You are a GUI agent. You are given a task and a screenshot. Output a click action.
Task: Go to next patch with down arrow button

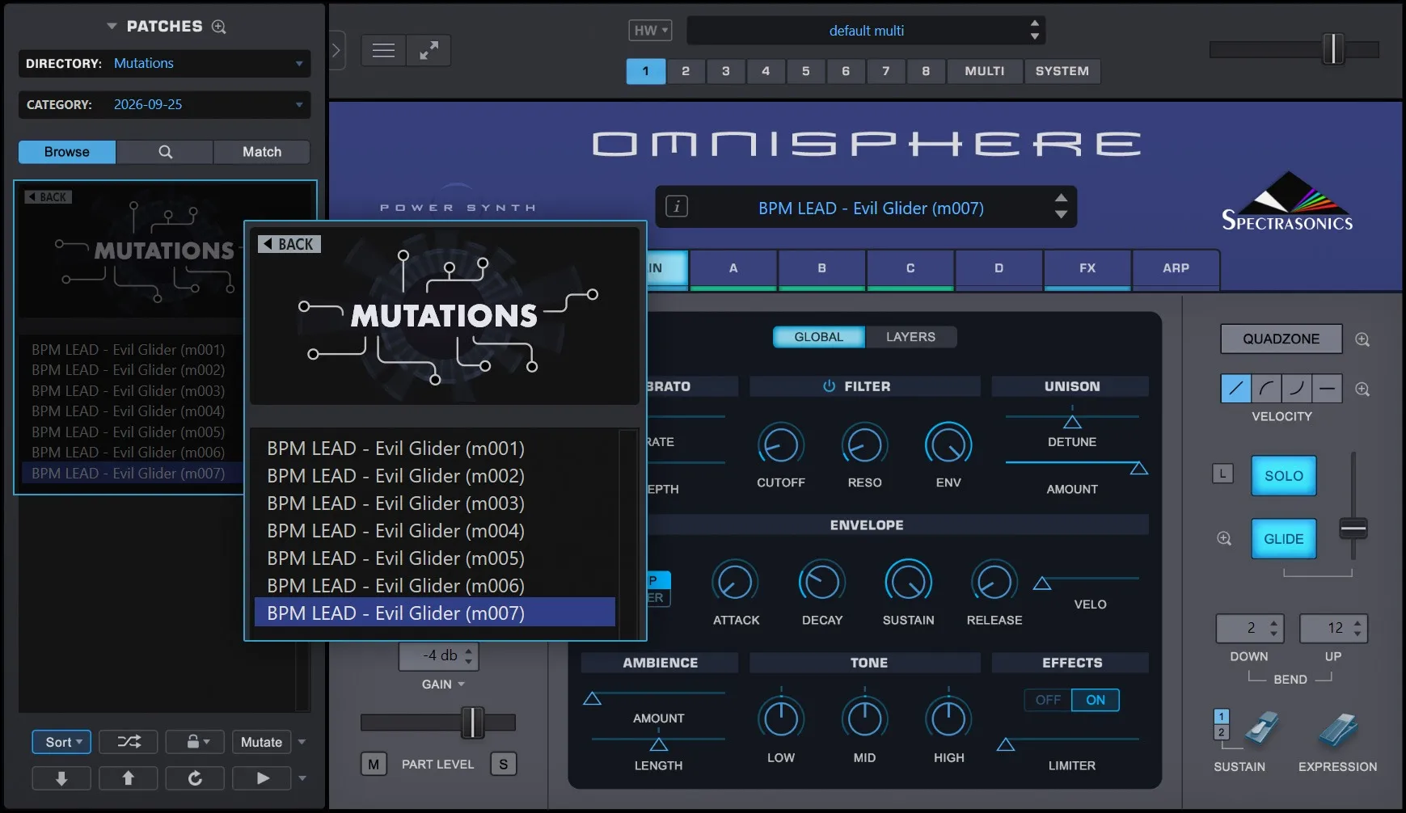(61, 778)
